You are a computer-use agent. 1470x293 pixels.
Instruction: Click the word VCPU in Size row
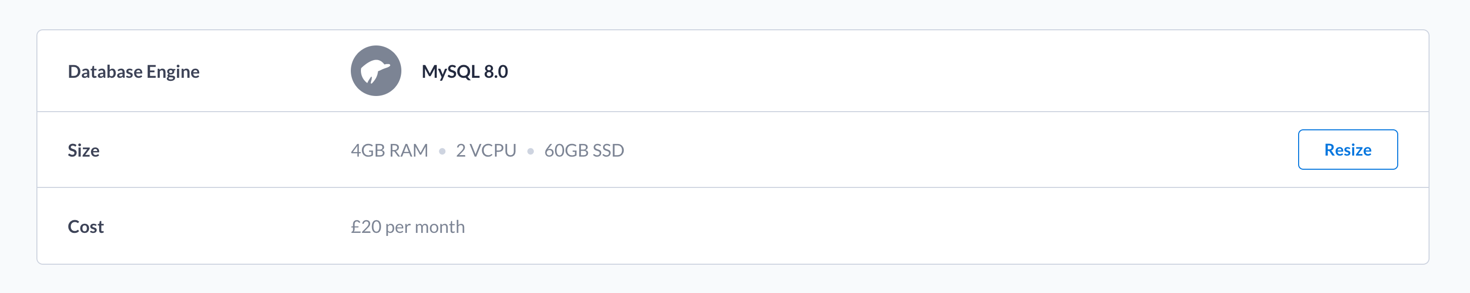pyautogui.click(x=492, y=150)
